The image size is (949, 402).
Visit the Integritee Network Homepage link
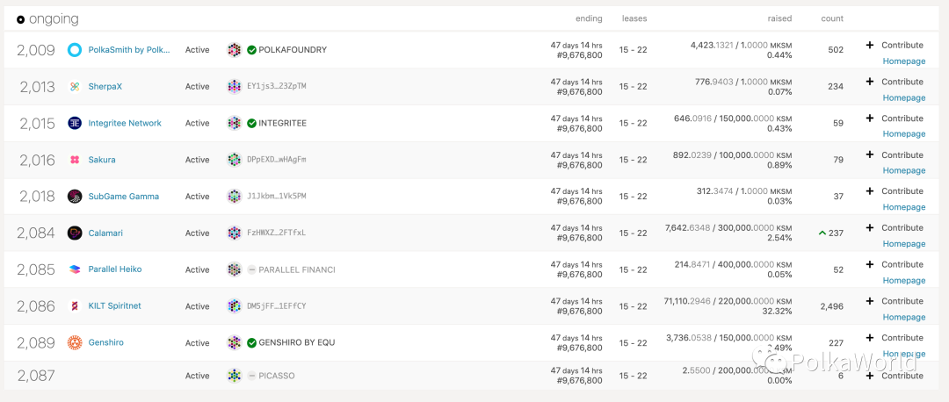(x=904, y=134)
